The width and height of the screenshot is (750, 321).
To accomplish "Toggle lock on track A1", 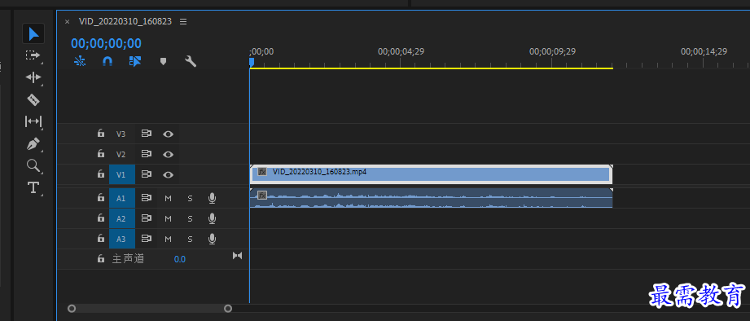I will click(x=100, y=198).
